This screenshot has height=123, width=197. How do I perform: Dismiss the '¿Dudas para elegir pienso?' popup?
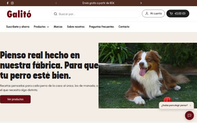point(190,105)
